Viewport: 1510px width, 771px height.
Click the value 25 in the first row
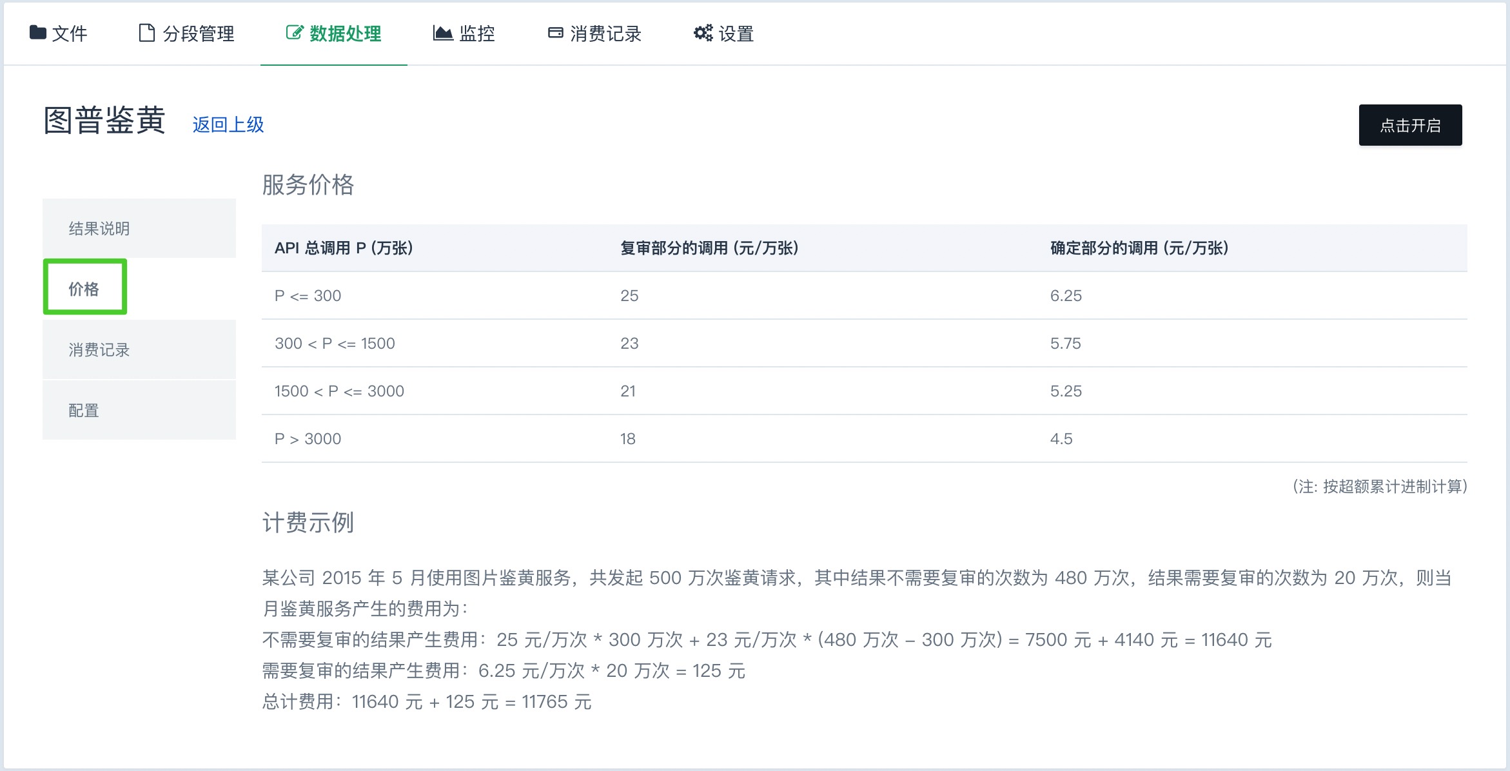pyautogui.click(x=629, y=296)
